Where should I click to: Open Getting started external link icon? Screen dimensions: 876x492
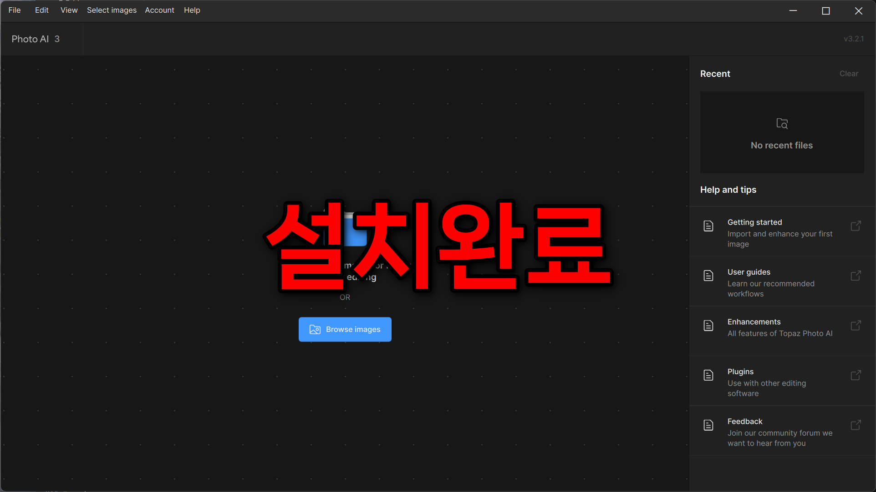[x=856, y=226]
